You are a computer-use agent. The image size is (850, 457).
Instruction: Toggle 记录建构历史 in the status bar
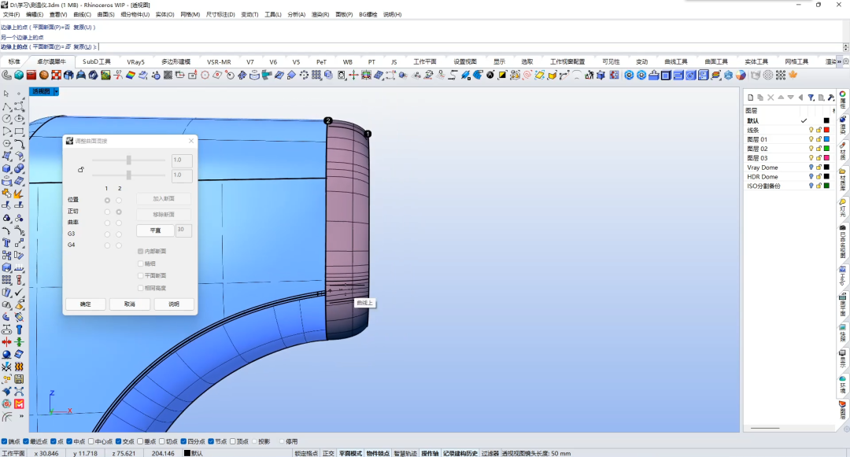click(x=460, y=453)
